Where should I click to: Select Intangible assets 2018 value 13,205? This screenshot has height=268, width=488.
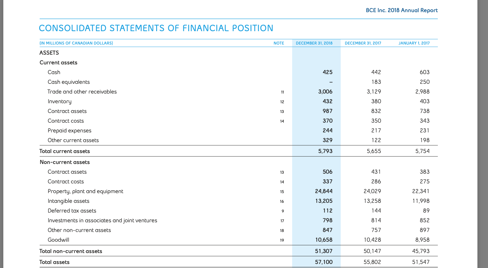324,201
